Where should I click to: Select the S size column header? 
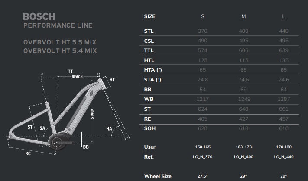[x=203, y=16]
